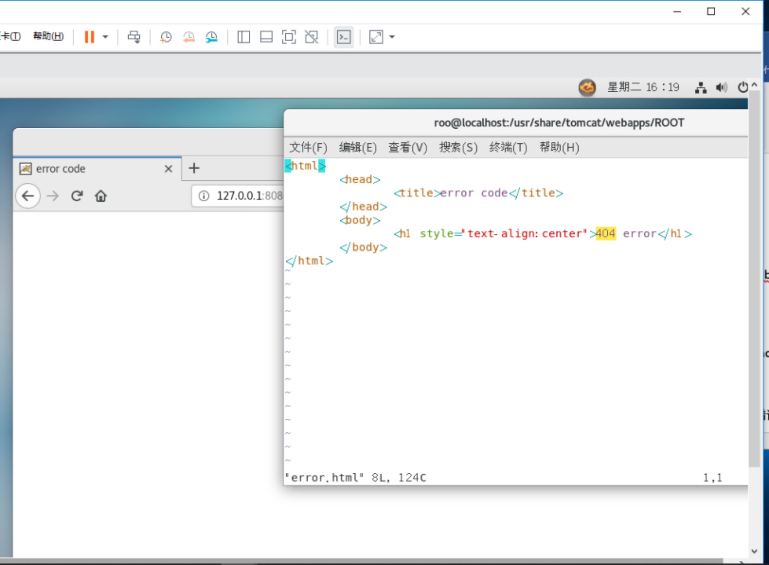Open terminal 编辑(E) menu
Screen dimensions: 769x565
(x=358, y=148)
